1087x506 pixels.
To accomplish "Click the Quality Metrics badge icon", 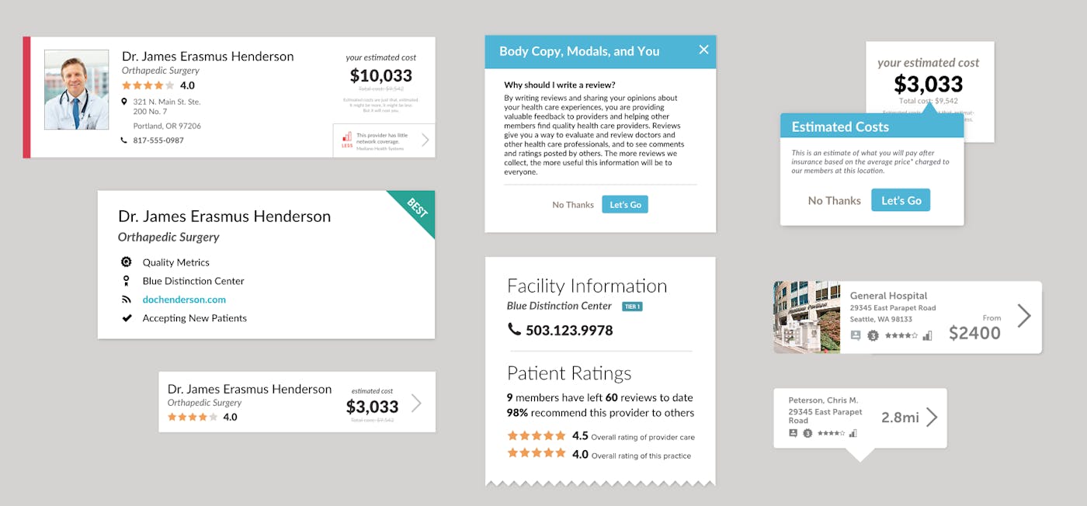I will click(x=127, y=262).
